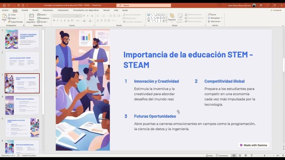Open the Pegar dropdown arrow

coord(4,22)
